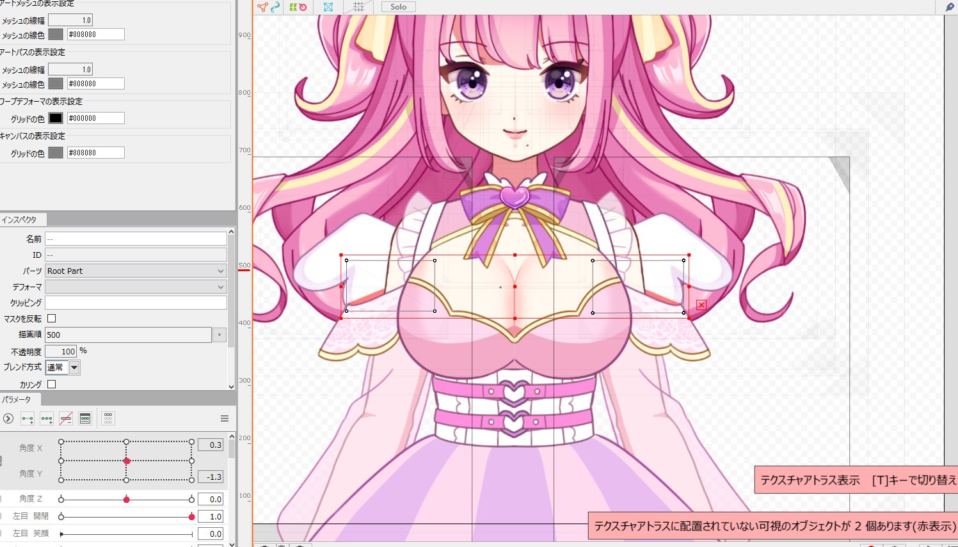Click the red X marker on the canvas

[701, 305]
